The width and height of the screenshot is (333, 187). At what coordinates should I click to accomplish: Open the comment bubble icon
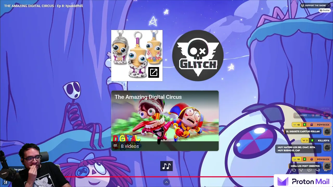309,170
